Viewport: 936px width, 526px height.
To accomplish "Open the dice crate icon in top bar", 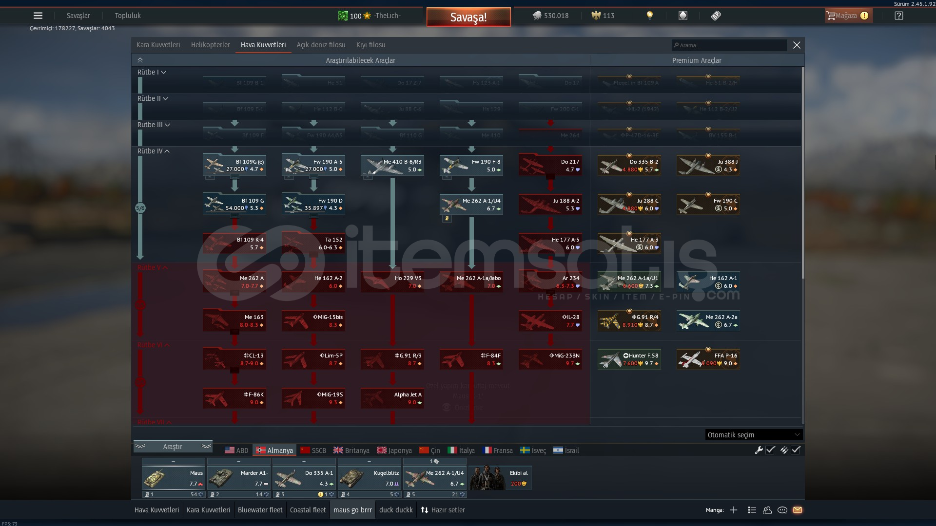I will pyautogui.click(x=682, y=16).
